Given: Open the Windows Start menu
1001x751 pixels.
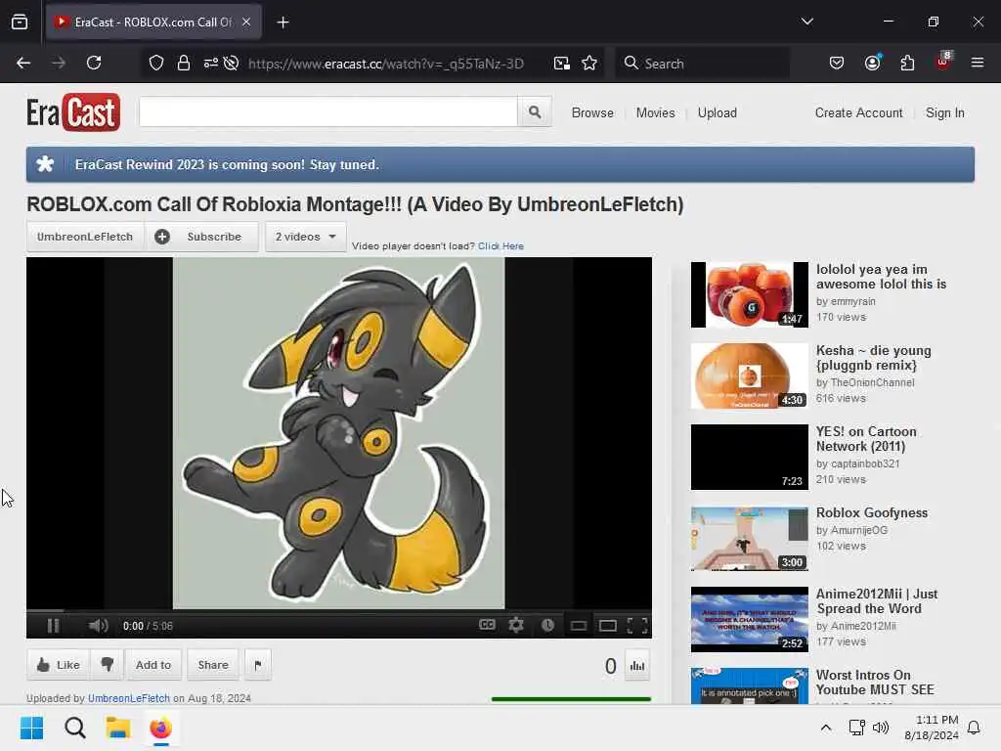Looking at the screenshot, I should [x=31, y=728].
